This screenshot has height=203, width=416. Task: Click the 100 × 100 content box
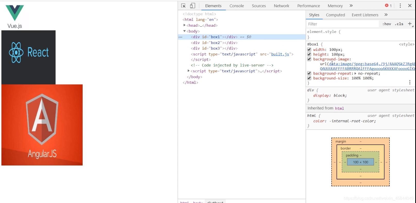pyautogui.click(x=360, y=162)
